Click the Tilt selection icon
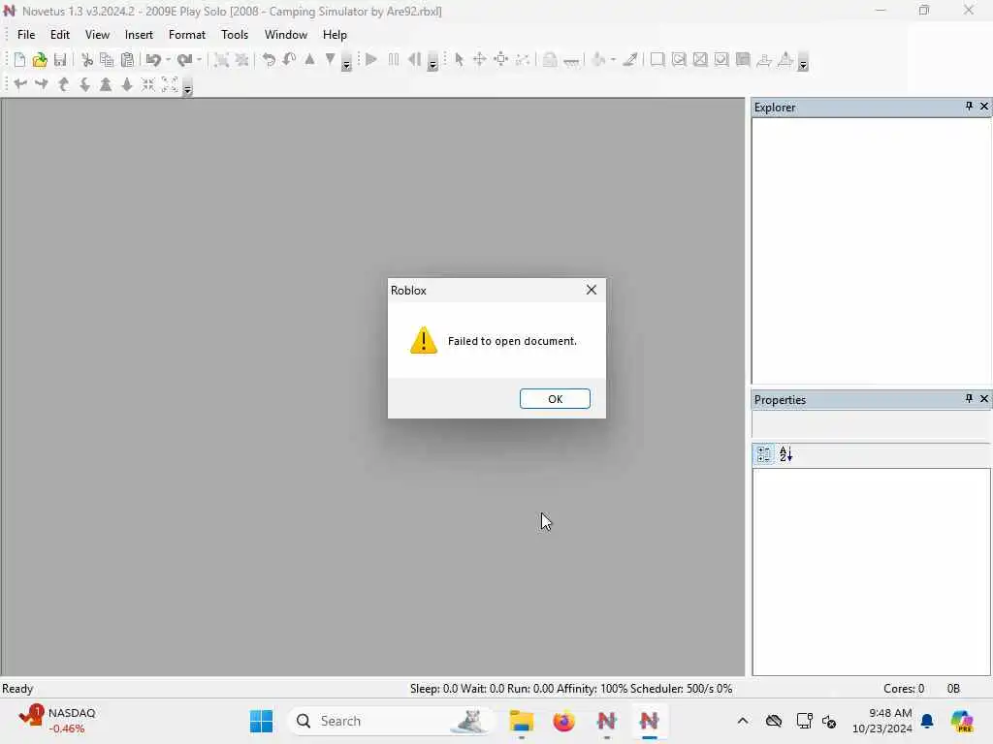 click(x=289, y=60)
